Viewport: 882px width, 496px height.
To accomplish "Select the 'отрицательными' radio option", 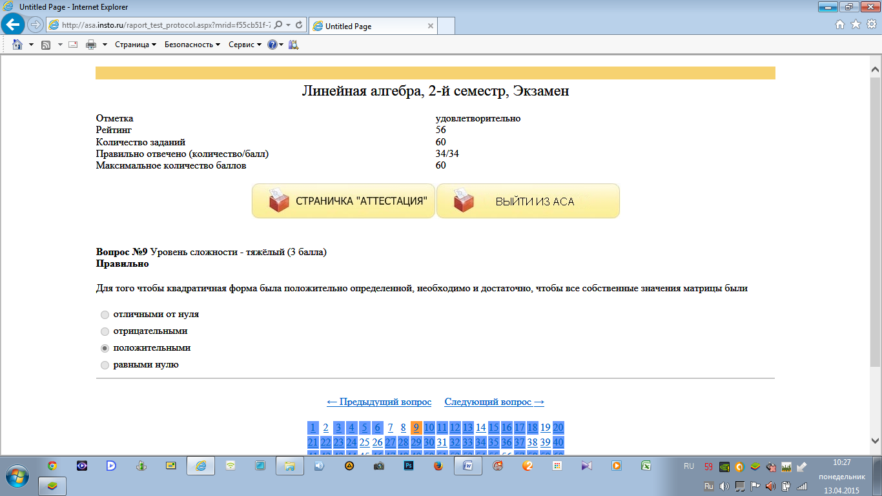I will (x=105, y=331).
